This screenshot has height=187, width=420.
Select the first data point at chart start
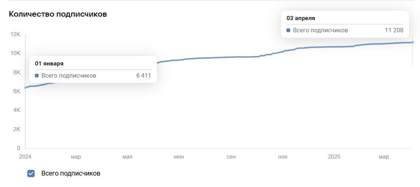click(25, 88)
